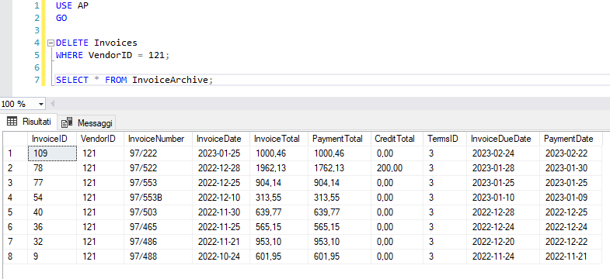610x279 pixels.
Task: Open the Risultati tab grid icon
Action: 12,122
